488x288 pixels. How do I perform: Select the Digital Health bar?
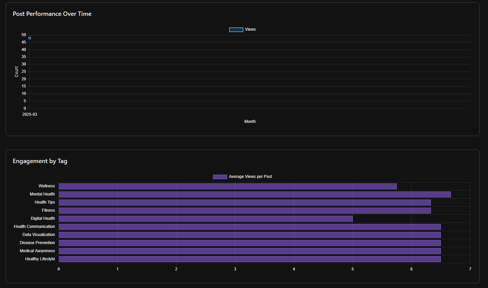pos(205,219)
